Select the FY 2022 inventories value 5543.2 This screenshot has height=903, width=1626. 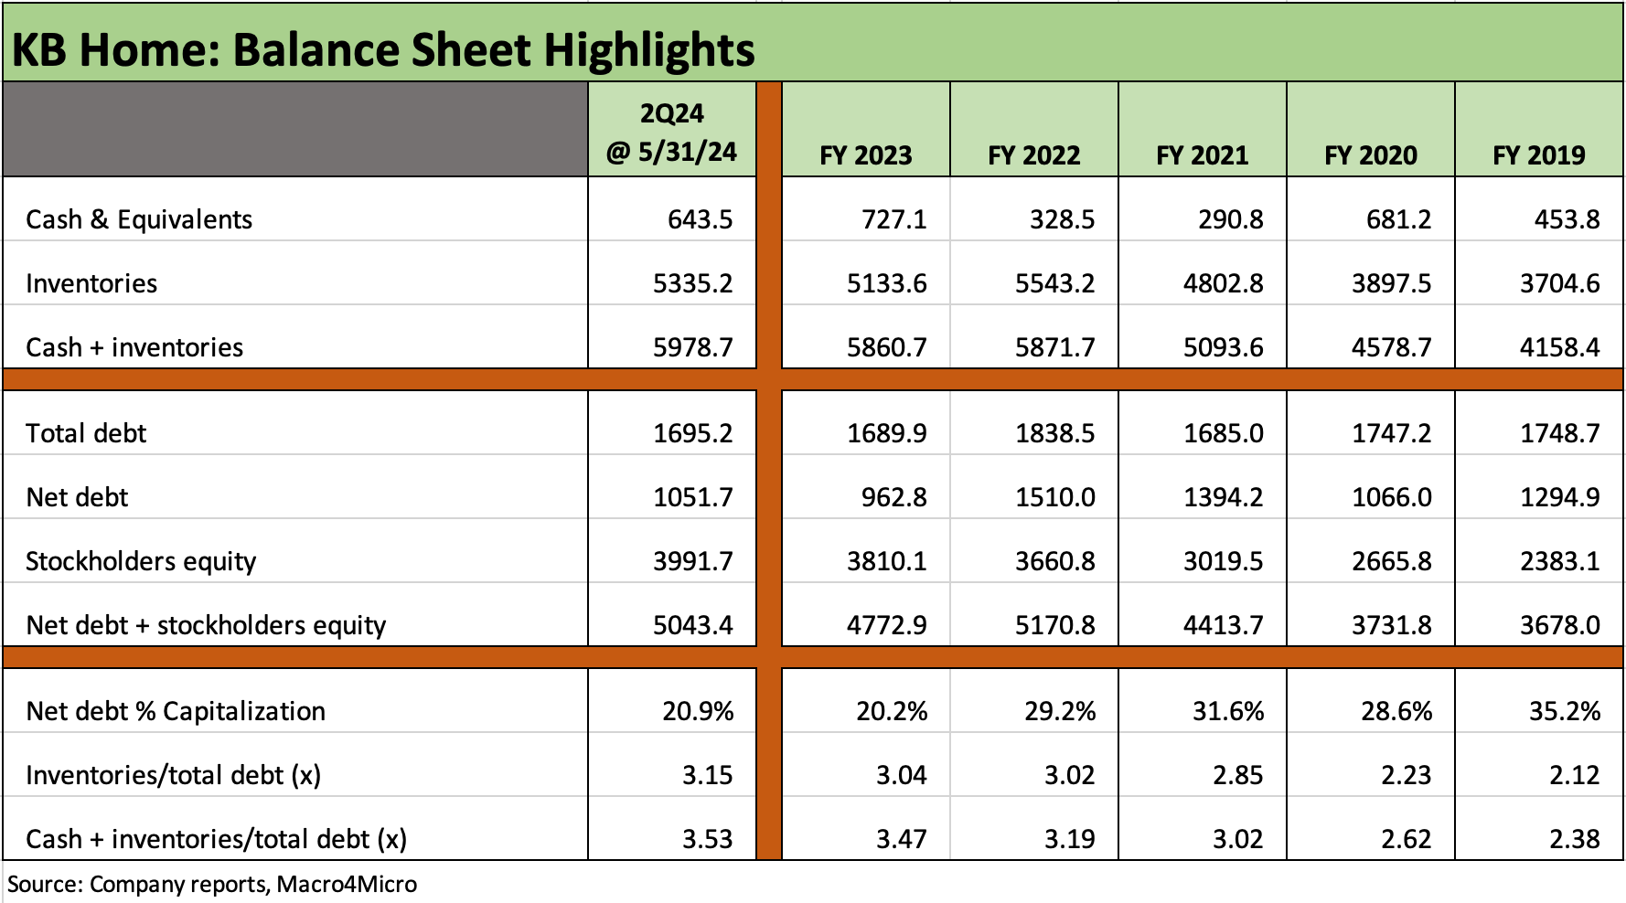tap(1054, 283)
